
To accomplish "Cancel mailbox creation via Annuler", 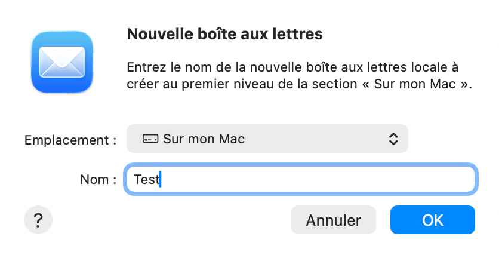I will 333,220.
